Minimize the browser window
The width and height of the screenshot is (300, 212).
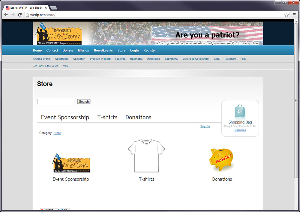(278, 2)
